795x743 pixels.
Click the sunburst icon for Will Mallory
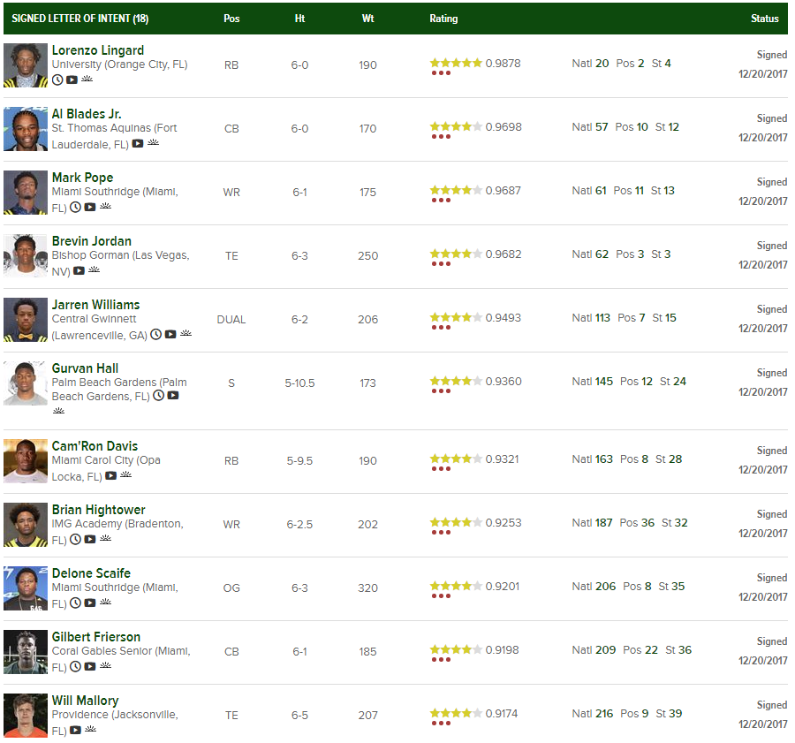(x=90, y=730)
